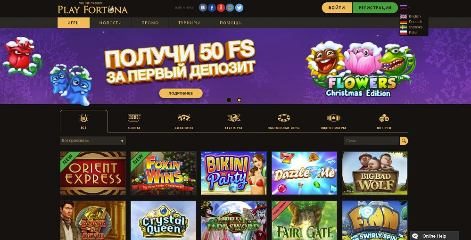
Task: Log in via the Mail.ru @ icon
Action: coord(230,8)
